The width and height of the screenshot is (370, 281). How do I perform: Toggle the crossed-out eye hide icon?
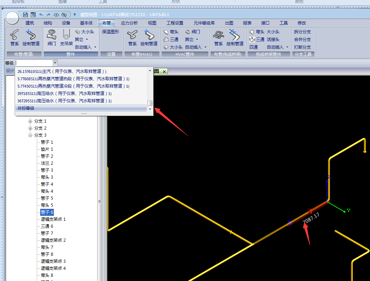(x=64, y=15)
